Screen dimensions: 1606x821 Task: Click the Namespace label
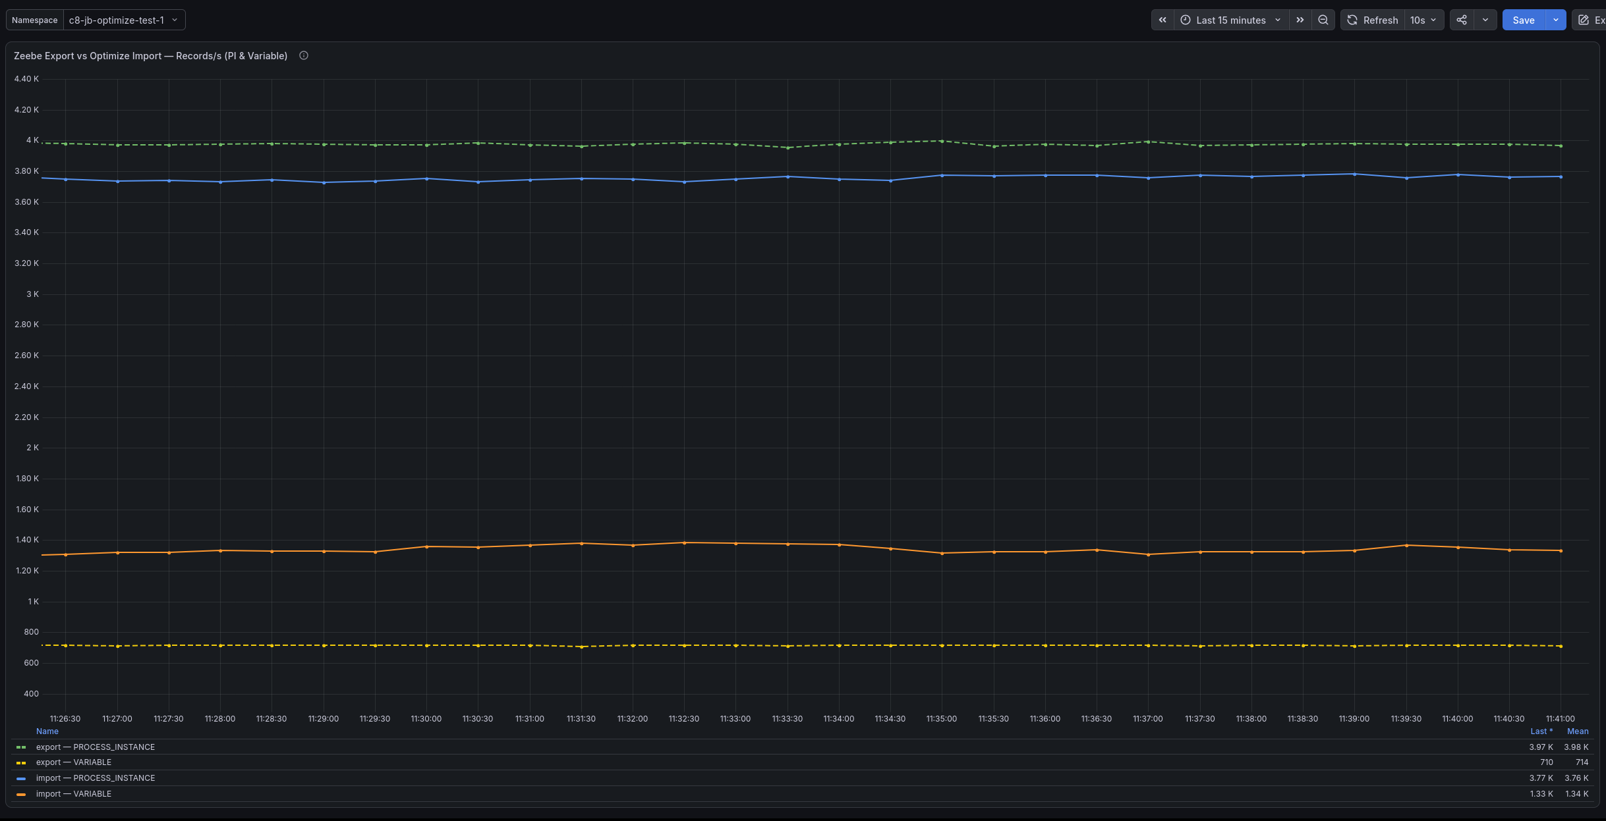tap(35, 20)
